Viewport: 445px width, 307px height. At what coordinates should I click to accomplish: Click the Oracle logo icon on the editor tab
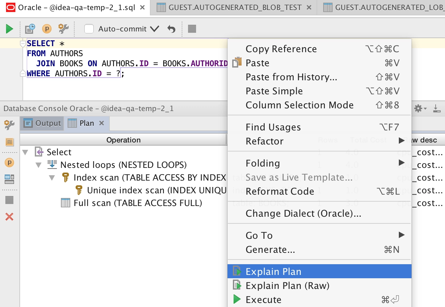click(x=11, y=7)
